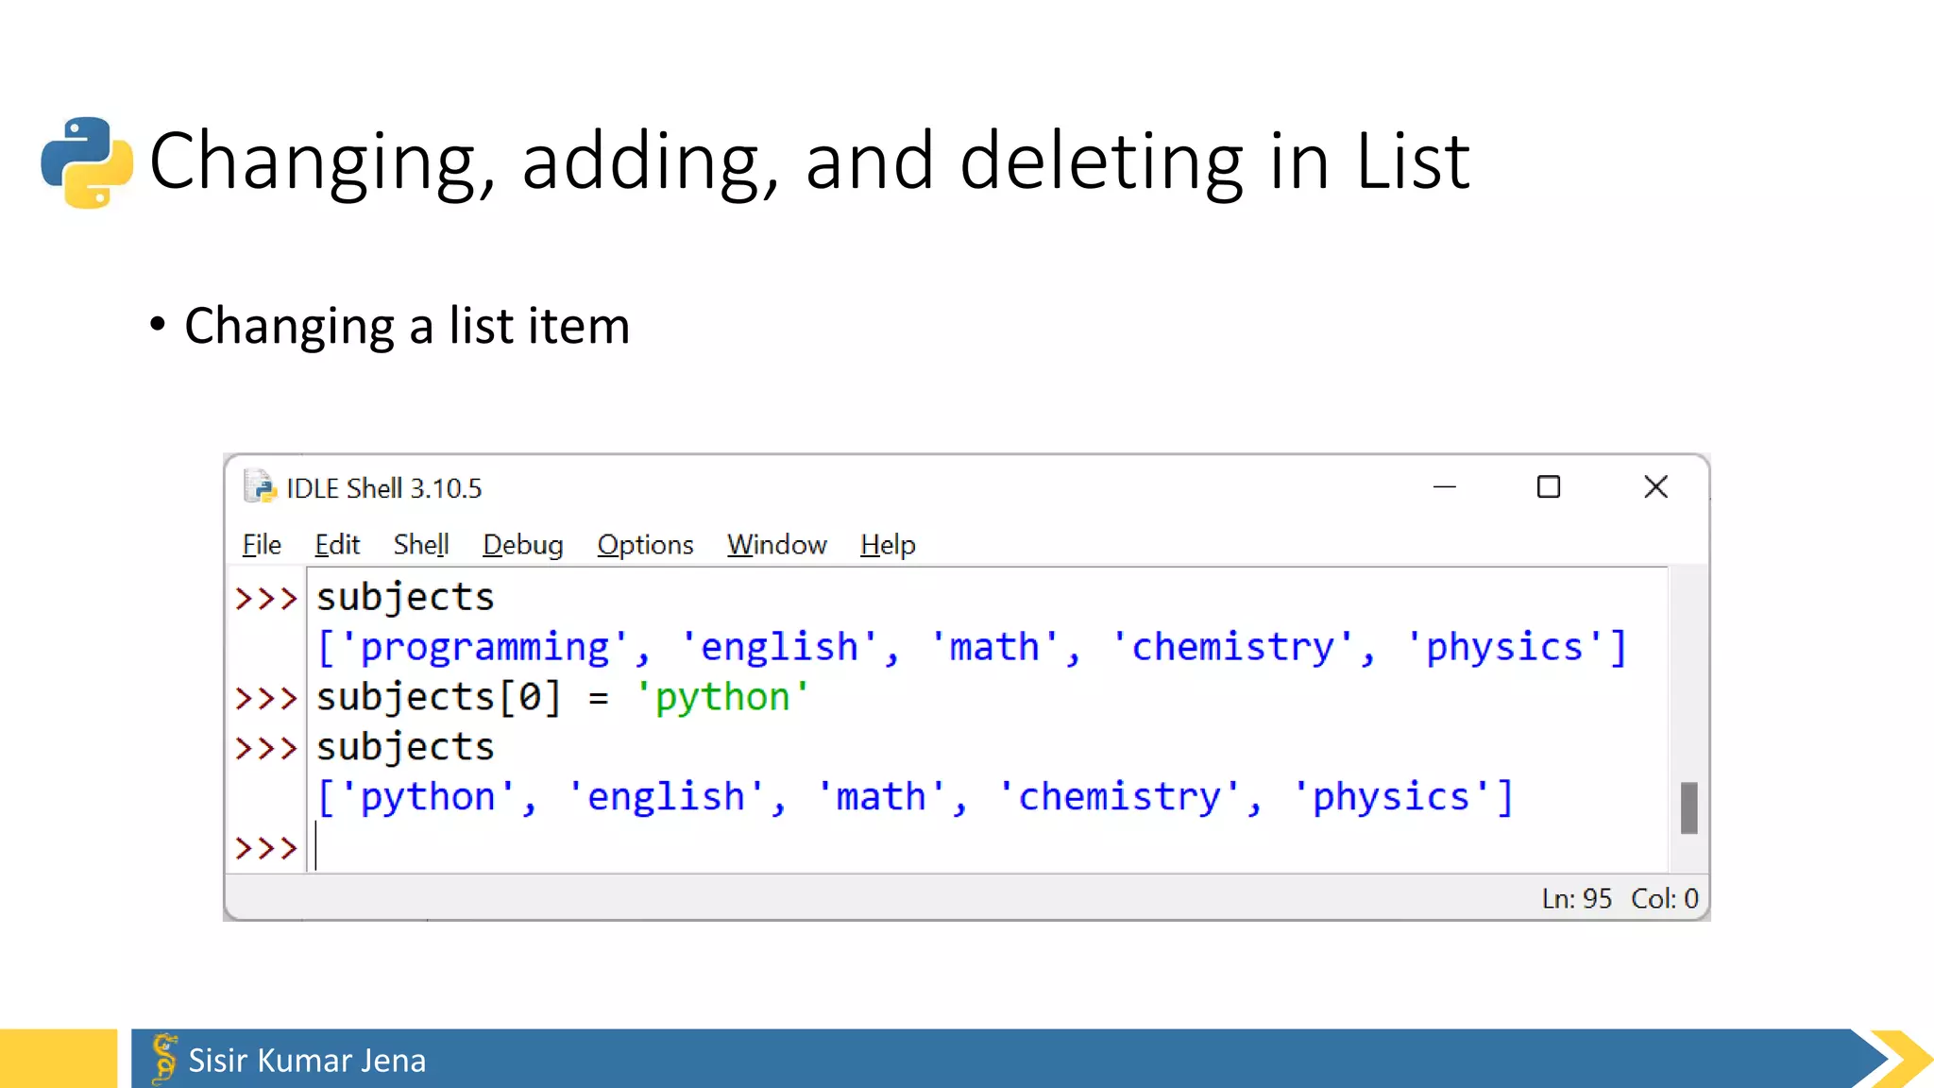Open the Help menu
Screen dimensions: 1934x1088
(888, 545)
